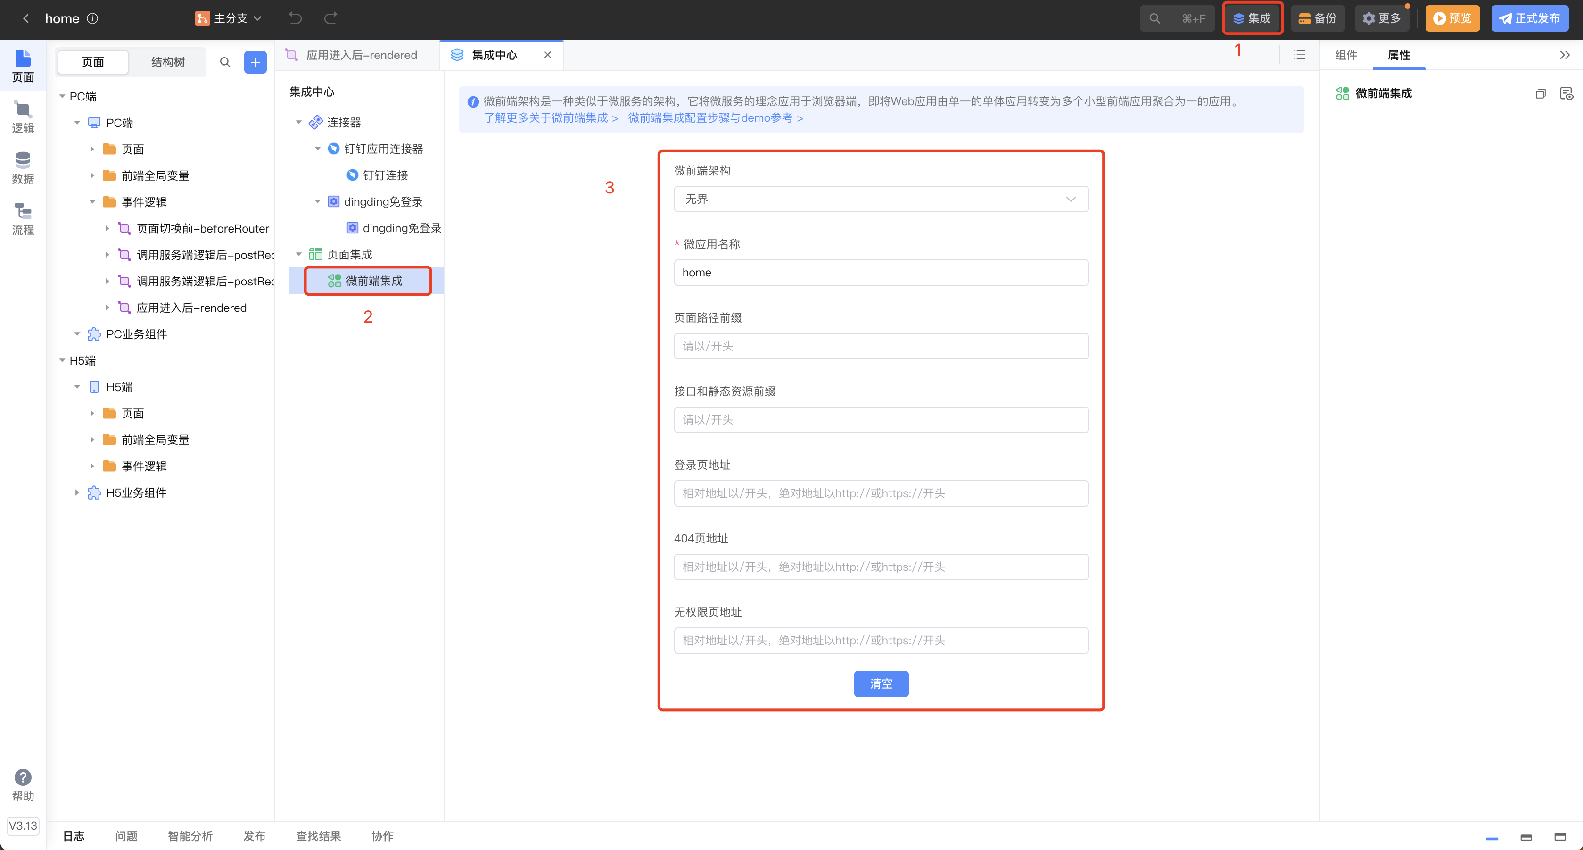This screenshot has height=850, width=1583.
Task: Open the 数据 (Data) sidebar panel
Action: 23,168
